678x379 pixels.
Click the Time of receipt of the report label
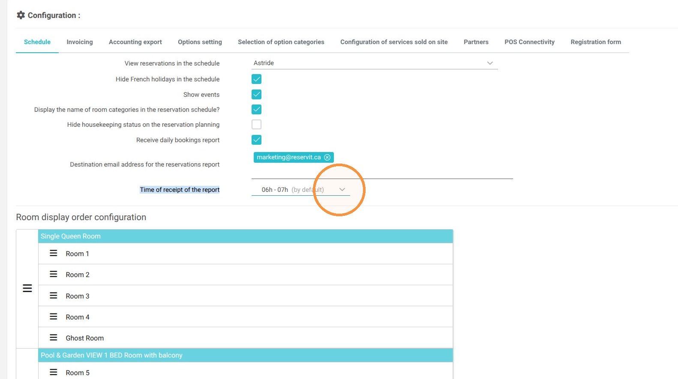(x=180, y=190)
